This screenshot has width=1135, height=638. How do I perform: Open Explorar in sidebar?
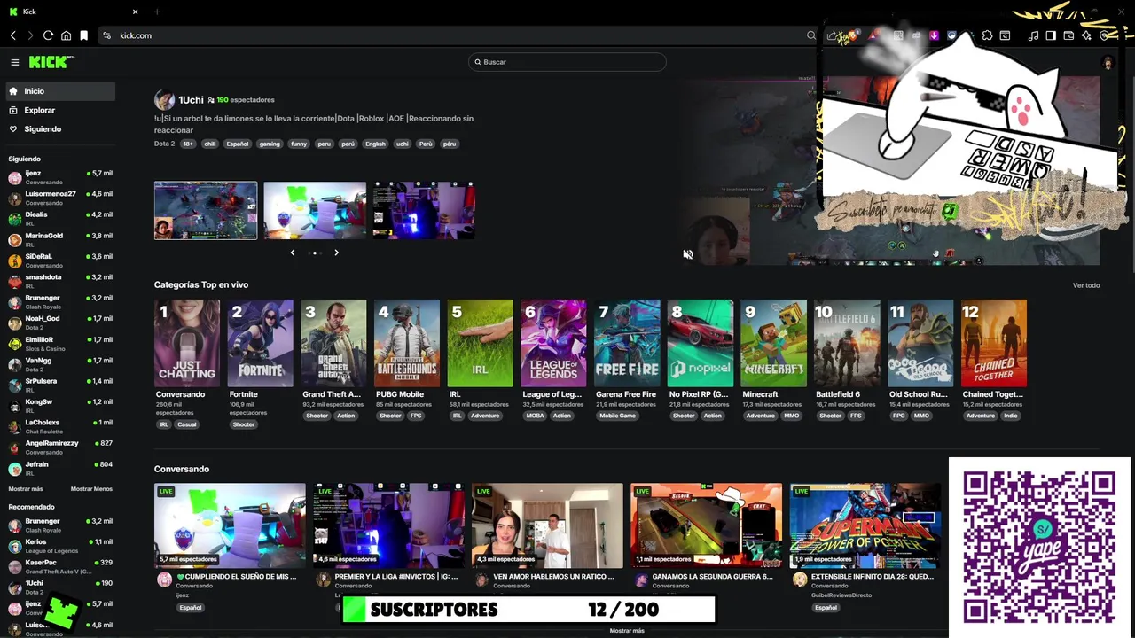coord(59,110)
